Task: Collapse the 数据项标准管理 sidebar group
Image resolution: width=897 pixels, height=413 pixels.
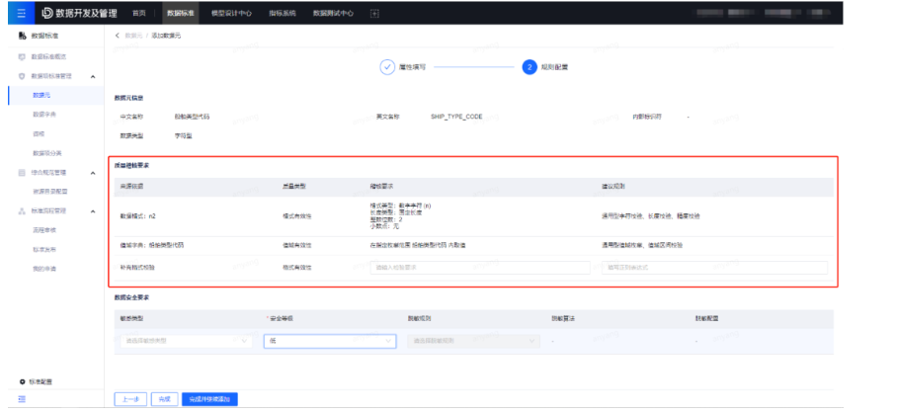Action: coord(93,77)
